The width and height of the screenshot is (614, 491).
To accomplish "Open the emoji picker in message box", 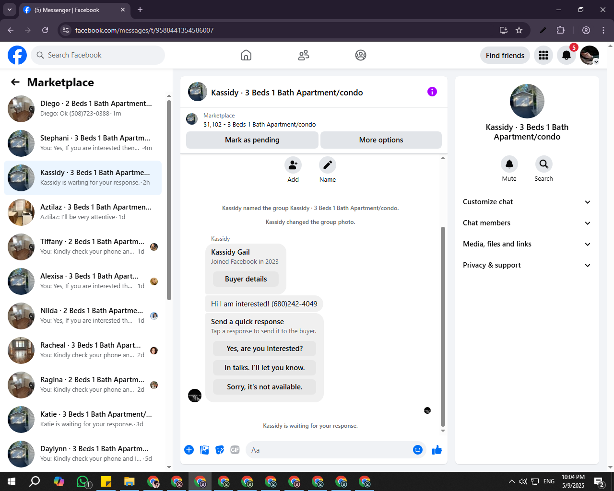I will (418, 450).
